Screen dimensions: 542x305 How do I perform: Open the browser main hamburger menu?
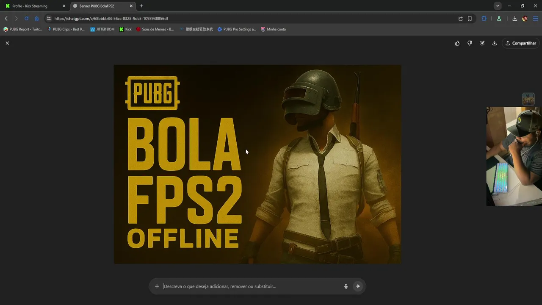click(x=535, y=19)
